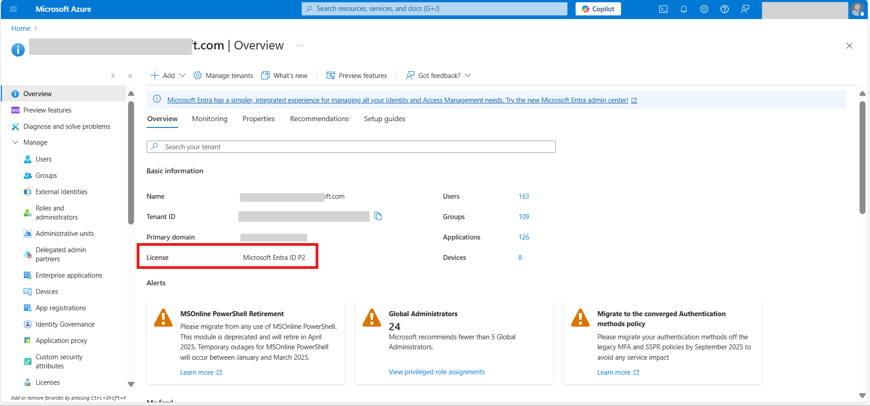
Task: Click the sidebar scroll down arrow
Action: point(131,384)
